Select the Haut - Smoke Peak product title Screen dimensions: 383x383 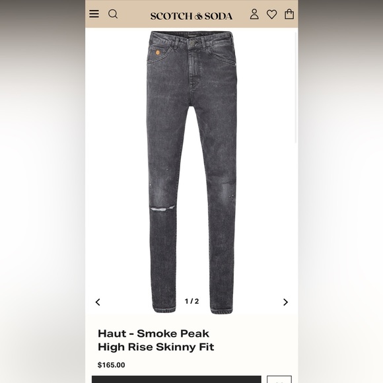pos(153,333)
